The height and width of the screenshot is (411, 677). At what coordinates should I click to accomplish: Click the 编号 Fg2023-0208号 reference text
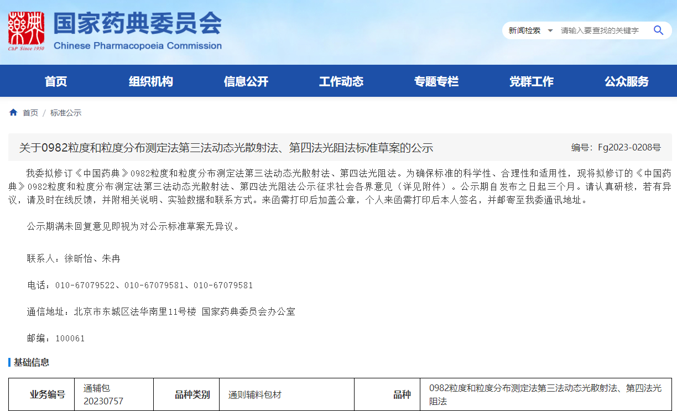tap(616, 148)
